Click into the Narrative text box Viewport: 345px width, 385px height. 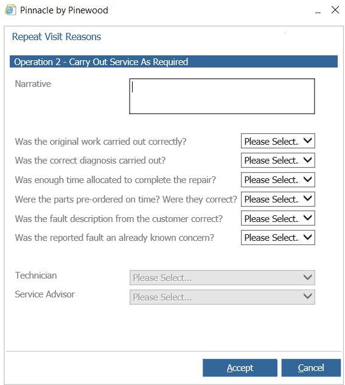point(222,96)
